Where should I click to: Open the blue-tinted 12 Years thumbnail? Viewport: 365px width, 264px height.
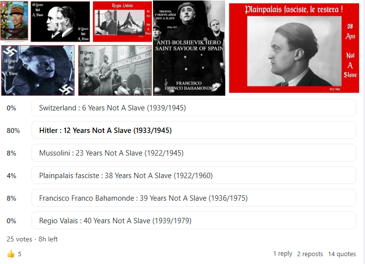pyautogui.click(x=38, y=70)
